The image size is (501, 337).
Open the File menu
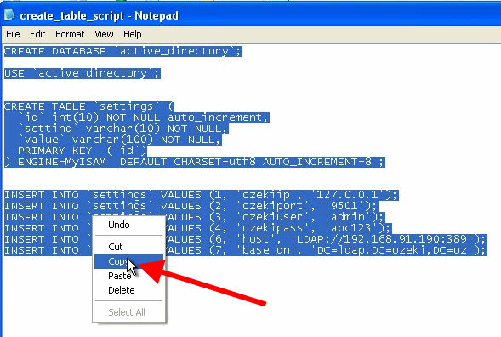(13, 34)
